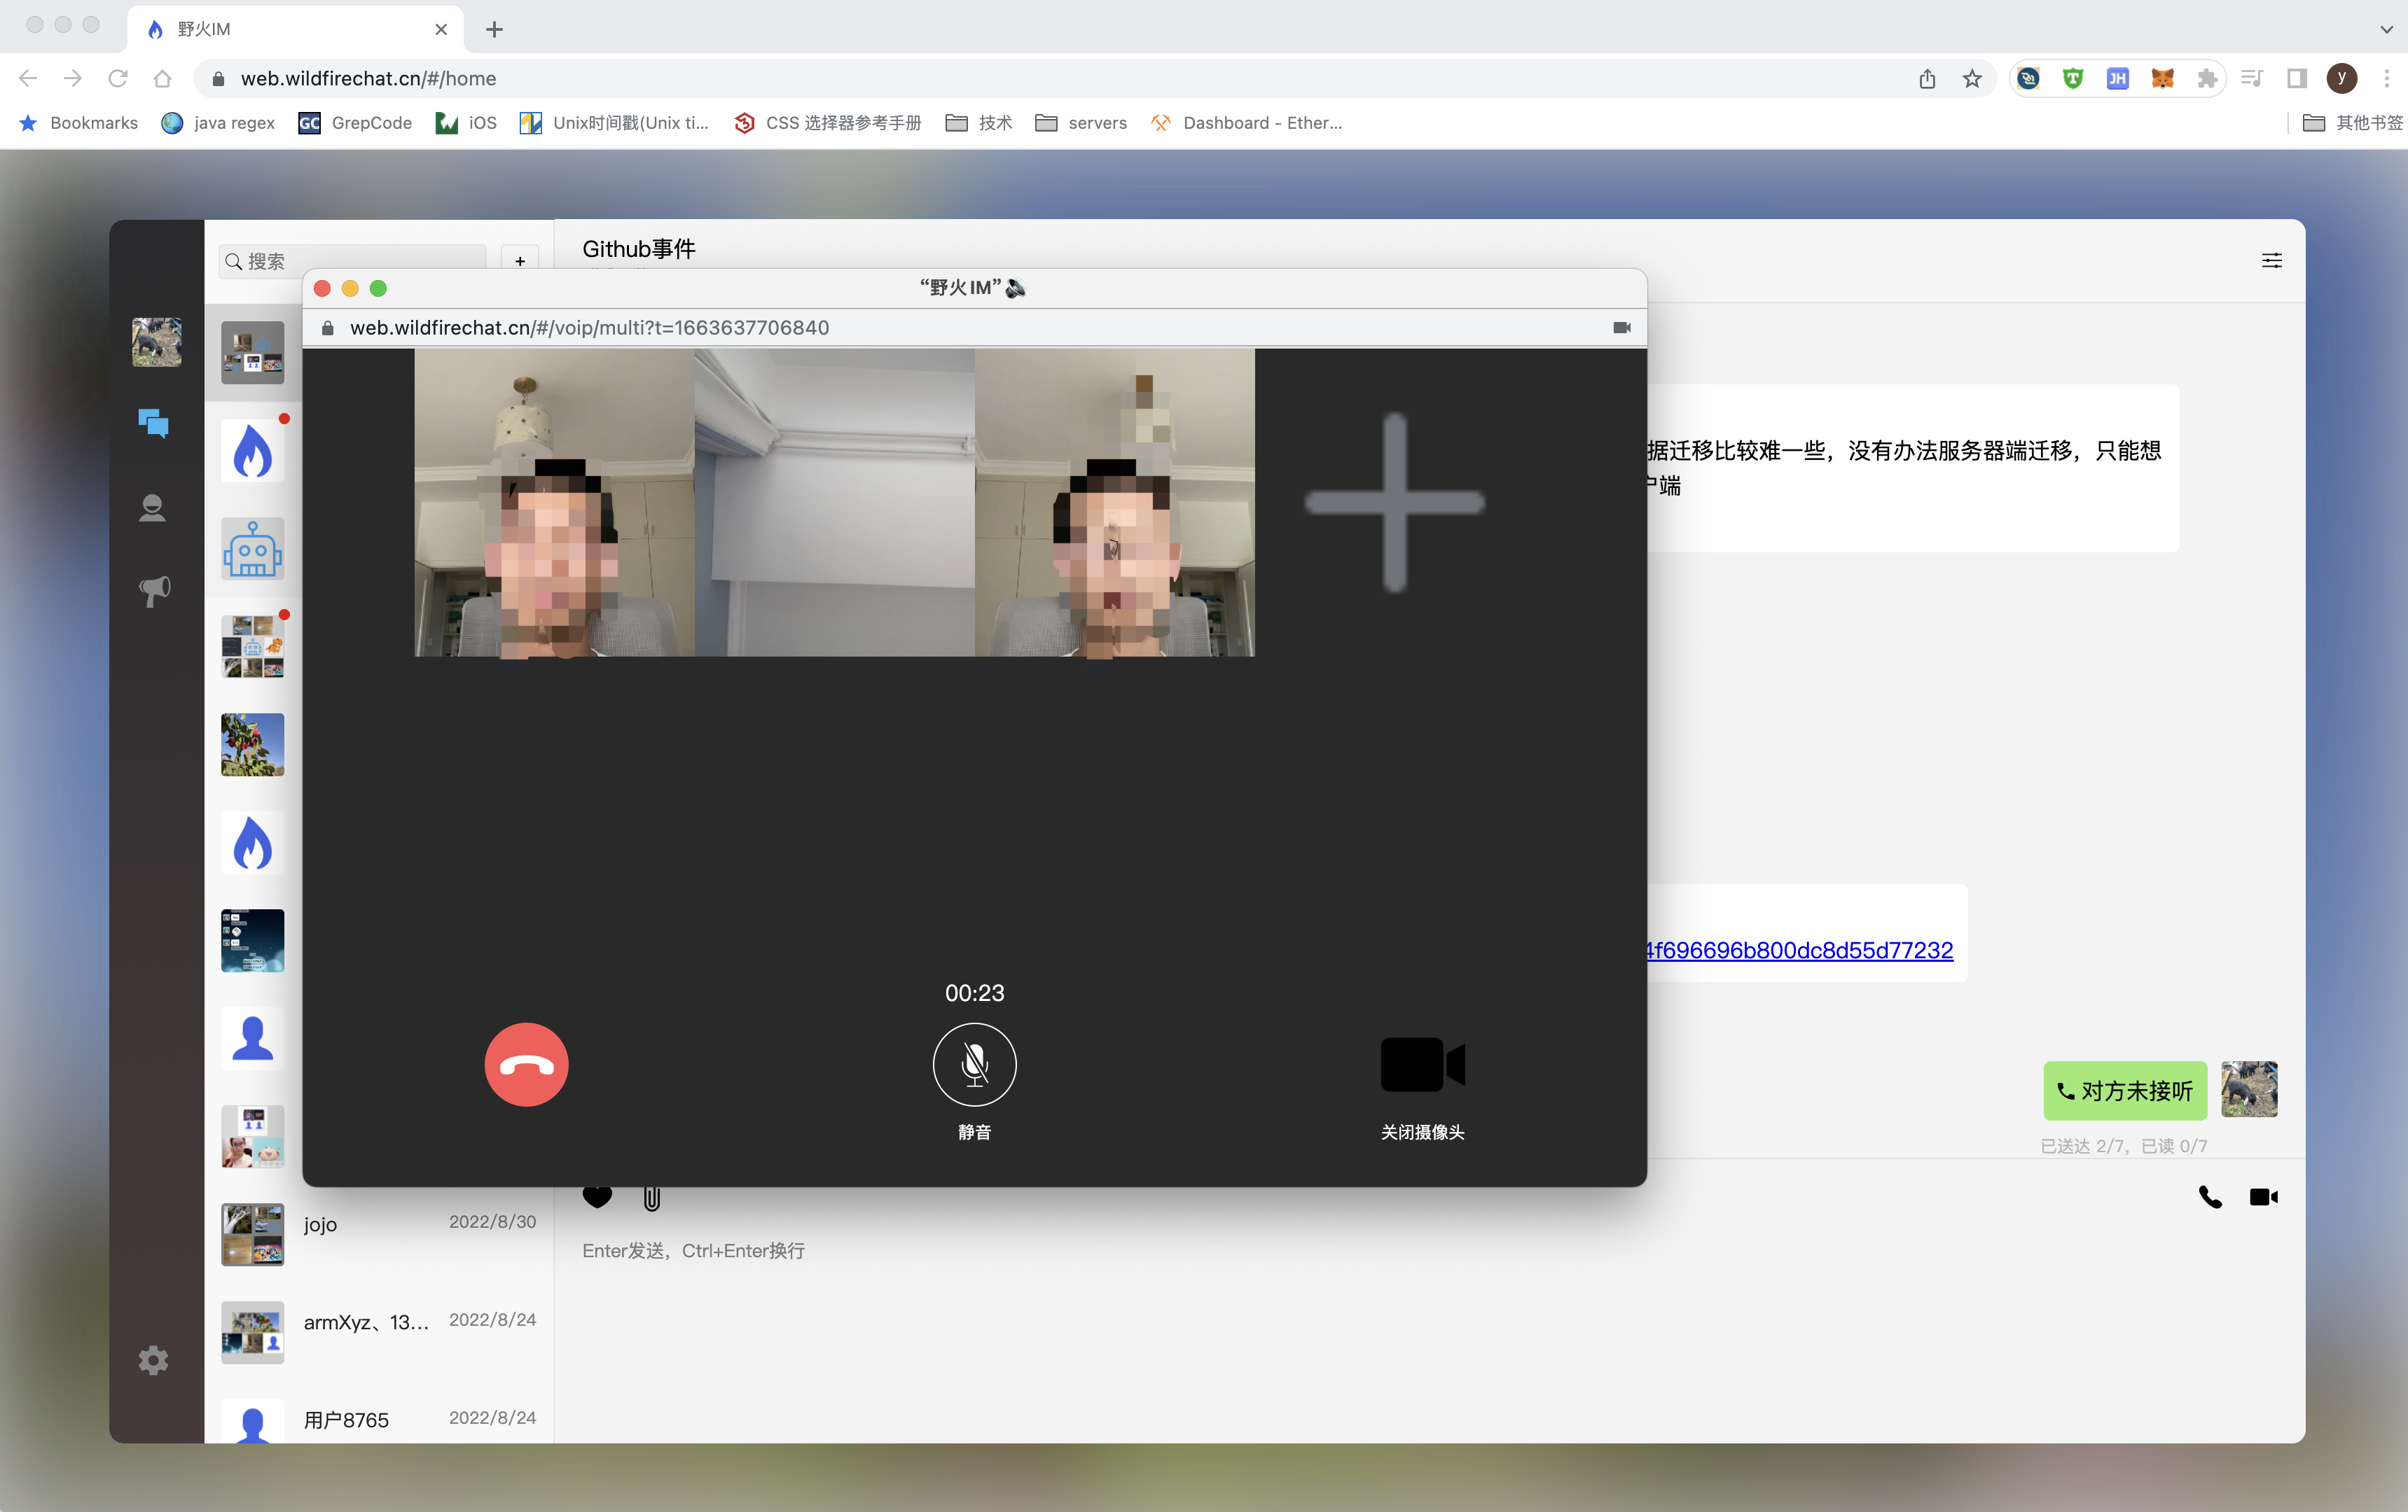Viewport: 2408px width, 1512px height.
Task: Open the megaphone channel icon in sidebar
Action: pos(154,591)
